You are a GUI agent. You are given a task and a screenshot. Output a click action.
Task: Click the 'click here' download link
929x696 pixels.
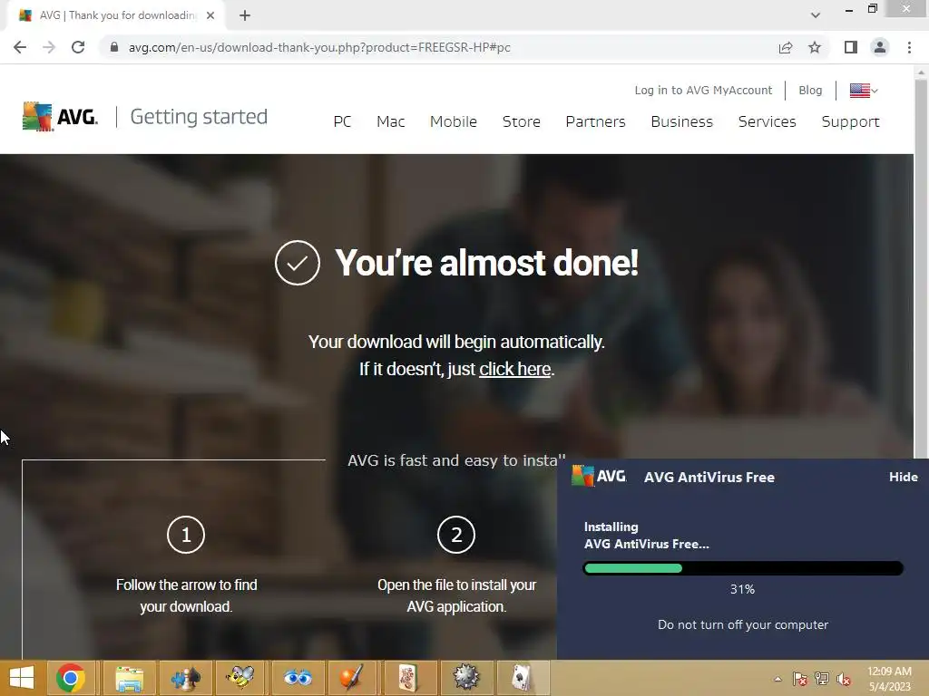coord(515,369)
